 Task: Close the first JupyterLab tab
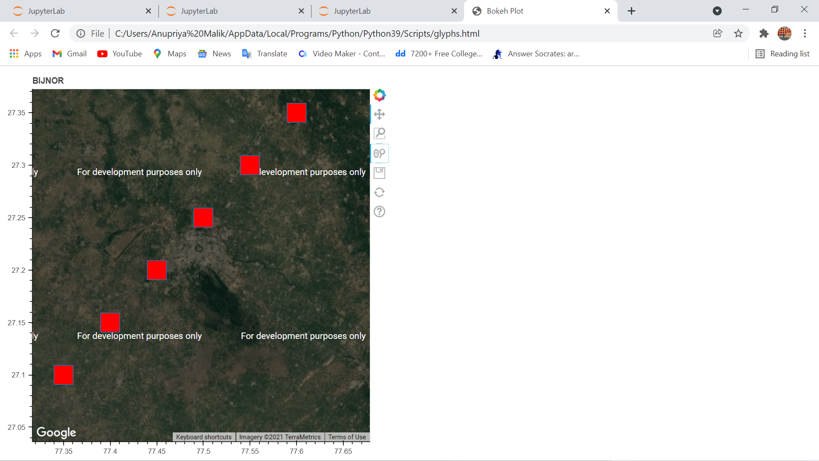148,11
